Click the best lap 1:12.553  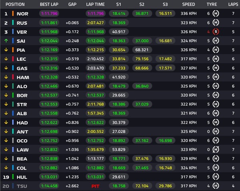coord(49,104)
